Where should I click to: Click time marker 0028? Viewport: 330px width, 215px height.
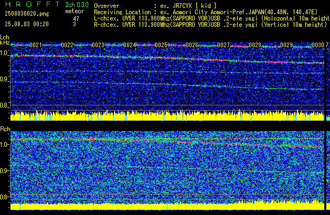(255, 45)
